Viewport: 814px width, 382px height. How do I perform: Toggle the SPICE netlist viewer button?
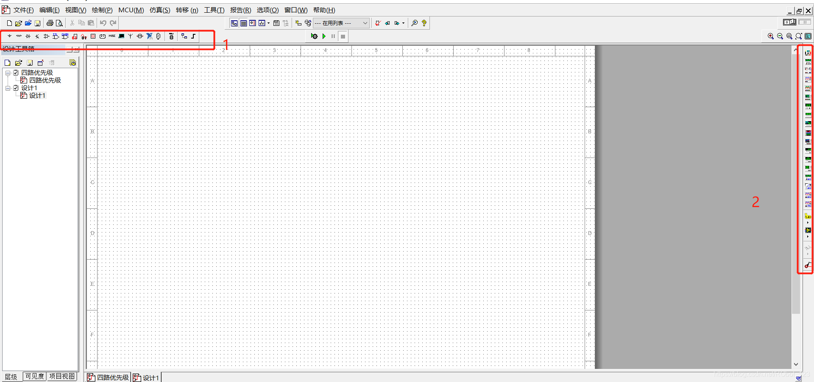coord(253,23)
